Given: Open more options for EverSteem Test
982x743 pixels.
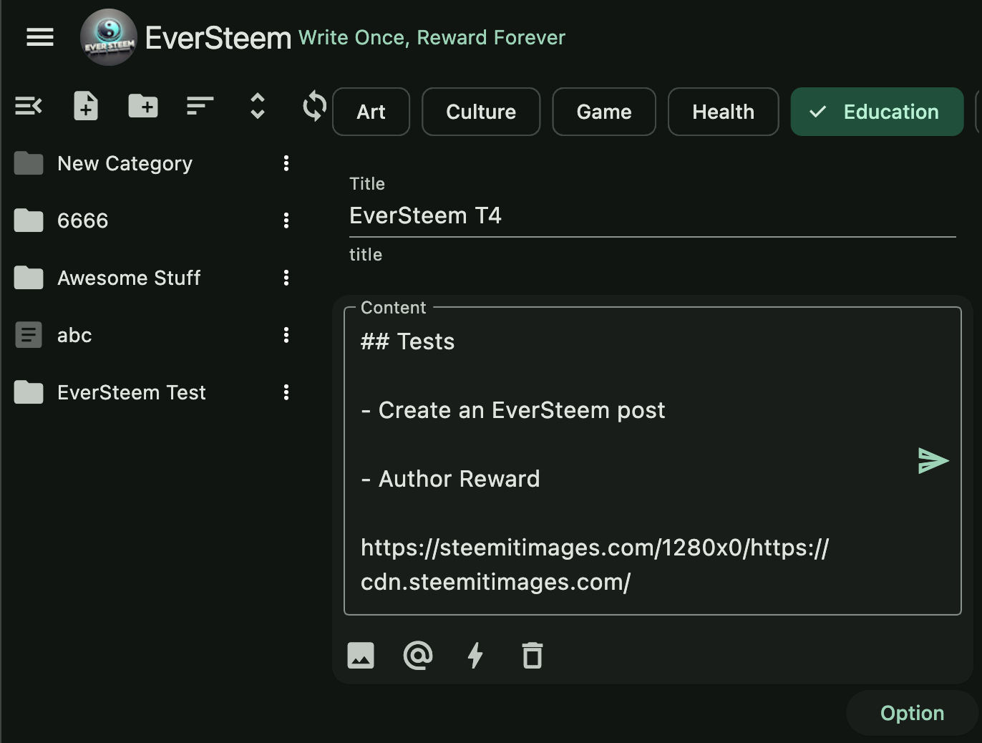Looking at the screenshot, I should [x=286, y=392].
